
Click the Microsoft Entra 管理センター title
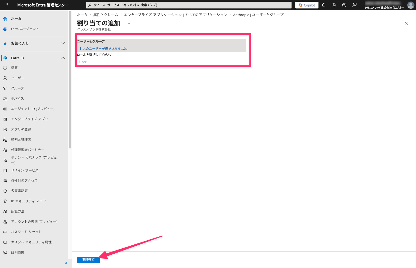(43, 5)
